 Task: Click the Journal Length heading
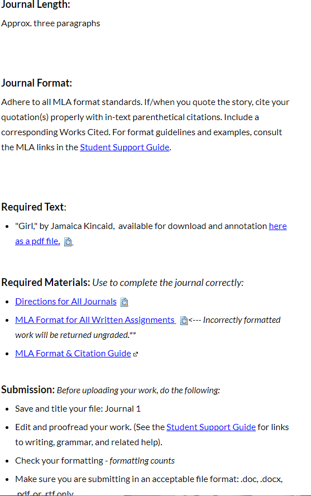tap(36, 4)
